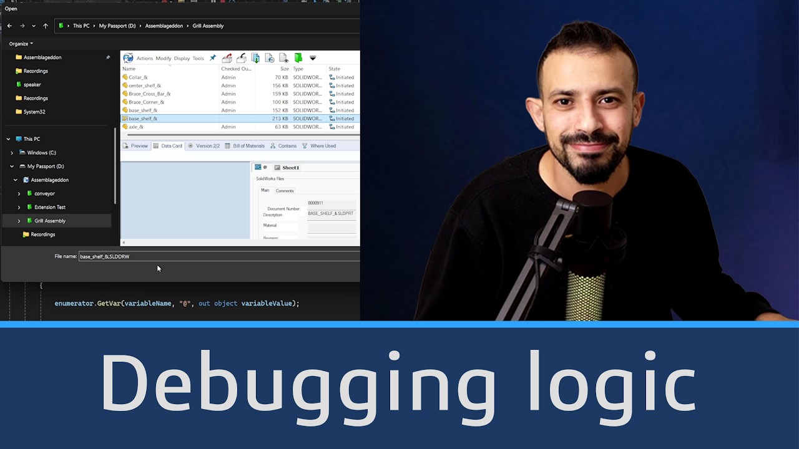This screenshot has width=799, height=449.
Task: Click the drawing icon of the 213 KB base_shelf_&
Action: click(125, 118)
